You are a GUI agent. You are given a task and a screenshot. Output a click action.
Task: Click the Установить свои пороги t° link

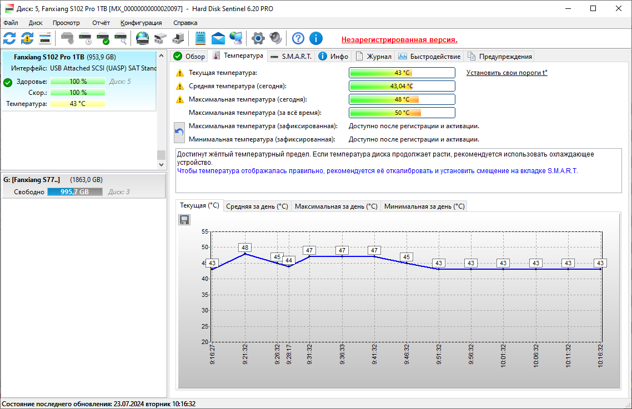506,73
